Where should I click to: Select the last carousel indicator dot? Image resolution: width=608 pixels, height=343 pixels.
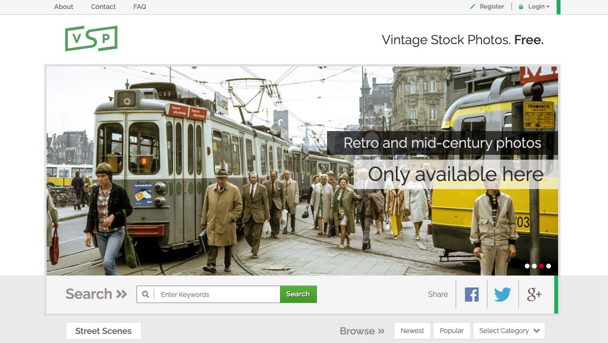pos(549,266)
